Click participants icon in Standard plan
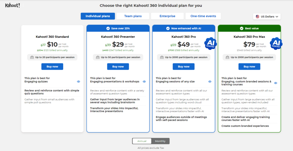This screenshot has width=293, height=151. (x=32, y=57)
